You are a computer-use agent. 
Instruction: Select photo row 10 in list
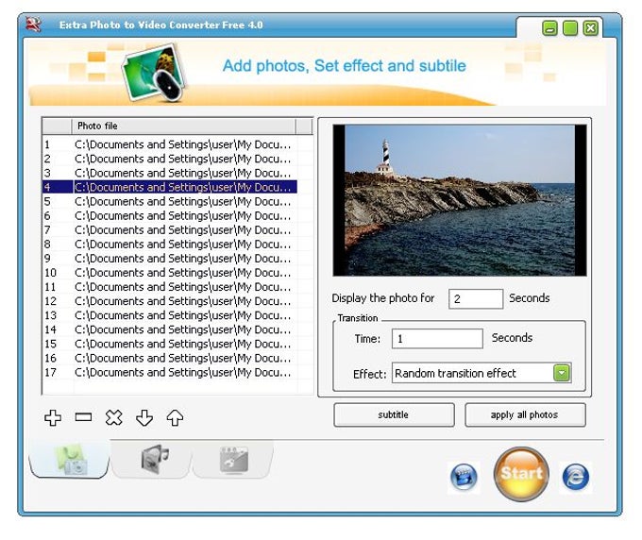170,273
